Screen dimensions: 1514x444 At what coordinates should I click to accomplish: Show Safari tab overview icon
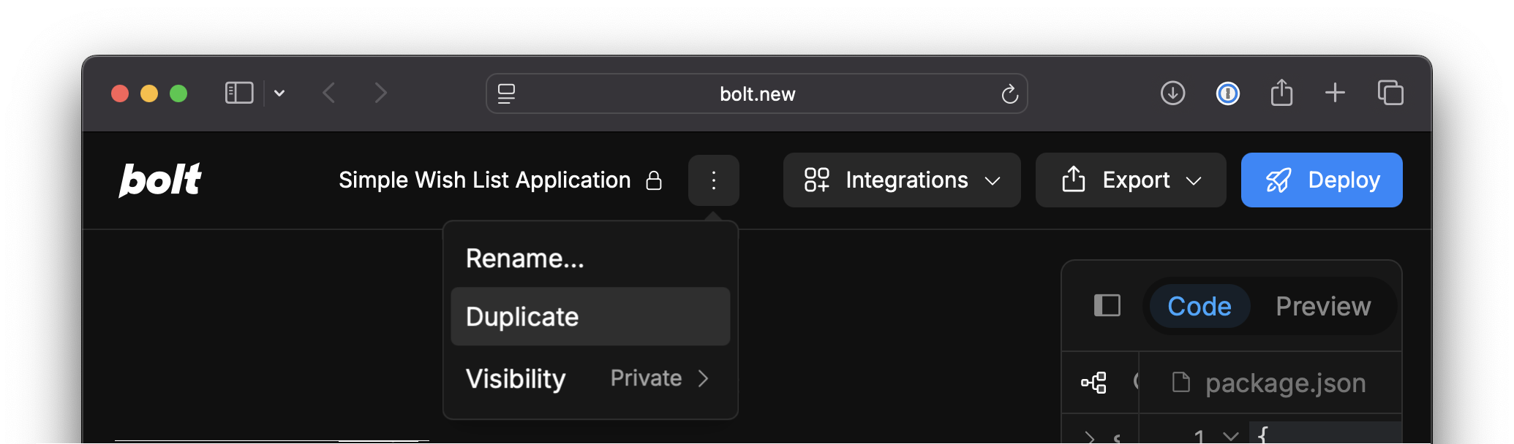pos(1390,93)
